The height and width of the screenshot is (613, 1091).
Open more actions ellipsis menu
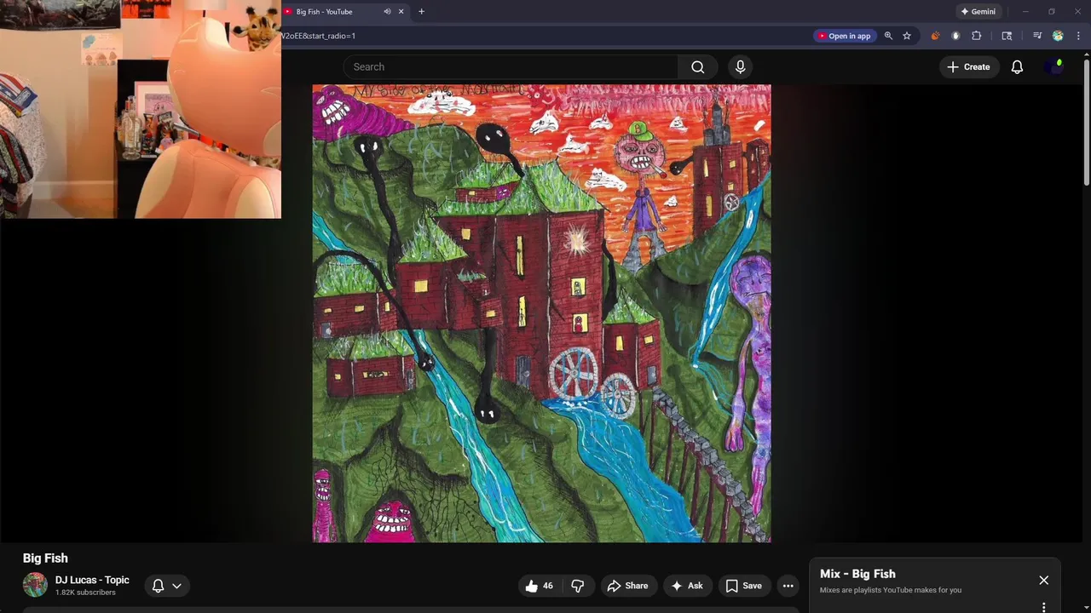click(x=788, y=586)
